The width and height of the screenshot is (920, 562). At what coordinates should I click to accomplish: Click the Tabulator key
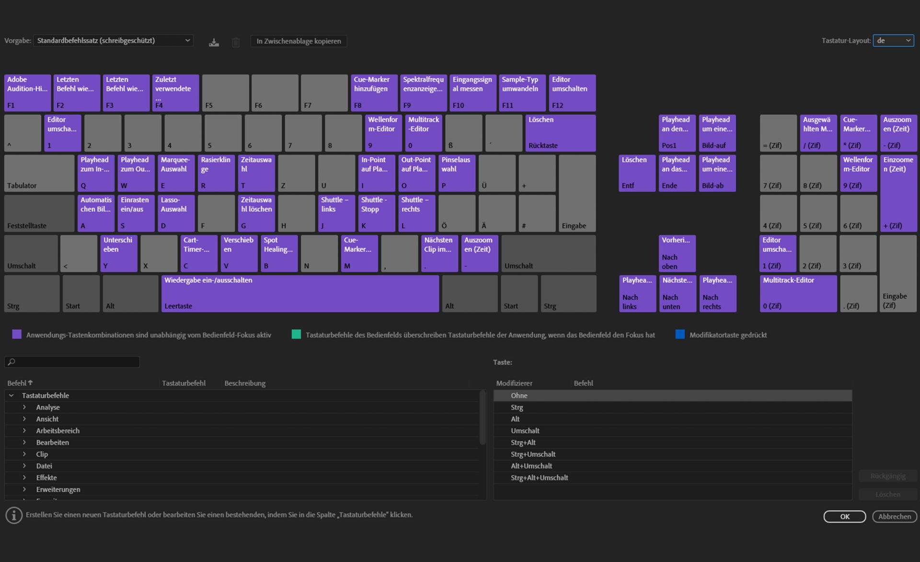click(x=39, y=173)
